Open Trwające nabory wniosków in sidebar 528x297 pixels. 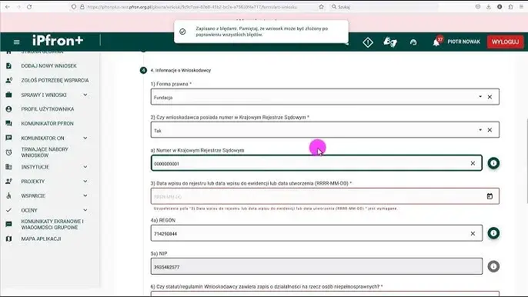[45, 152]
